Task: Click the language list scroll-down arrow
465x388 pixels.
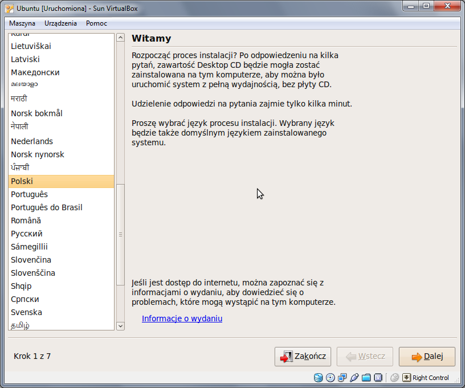Action: pyautogui.click(x=120, y=326)
